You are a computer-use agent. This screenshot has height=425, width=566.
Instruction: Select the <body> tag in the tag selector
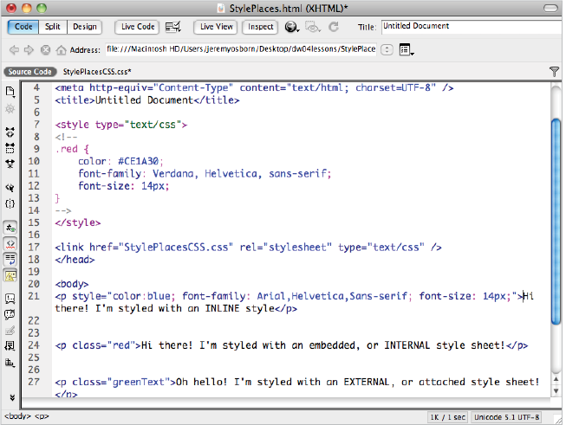coord(17,416)
